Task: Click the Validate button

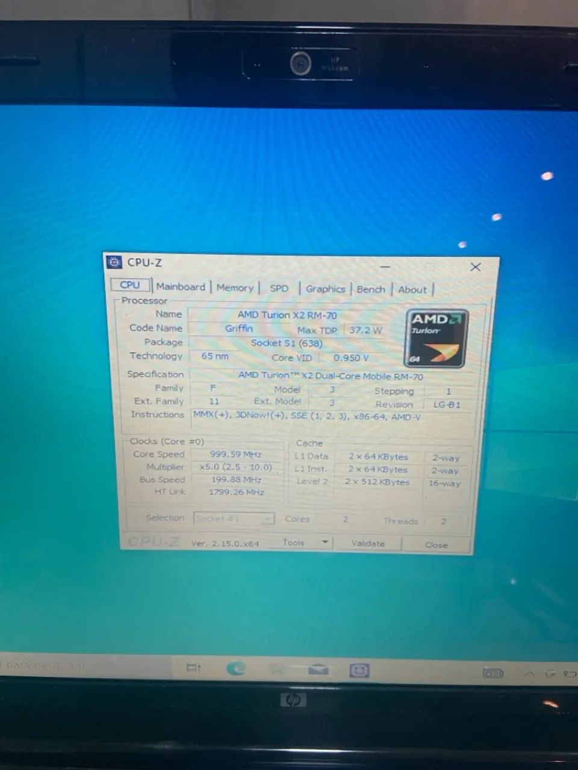Action: tap(368, 544)
